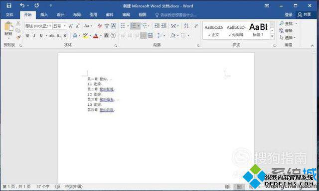Image resolution: width=319 pixels, height=191 pixels.
Task: Toggle Center paragraph alignment
Action: click(x=130, y=35)
